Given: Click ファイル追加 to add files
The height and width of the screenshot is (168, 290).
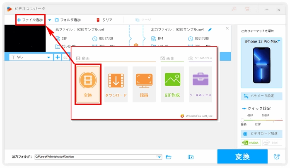Looking at the screenshot, I should 30,20.
